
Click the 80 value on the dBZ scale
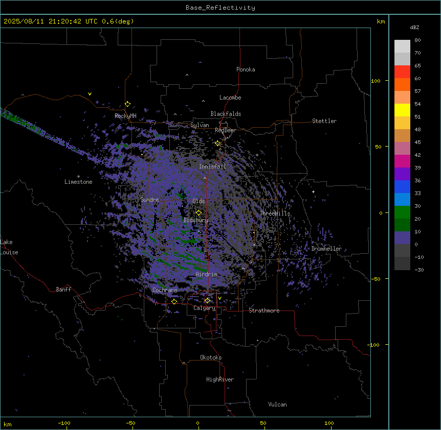point(417,40)
